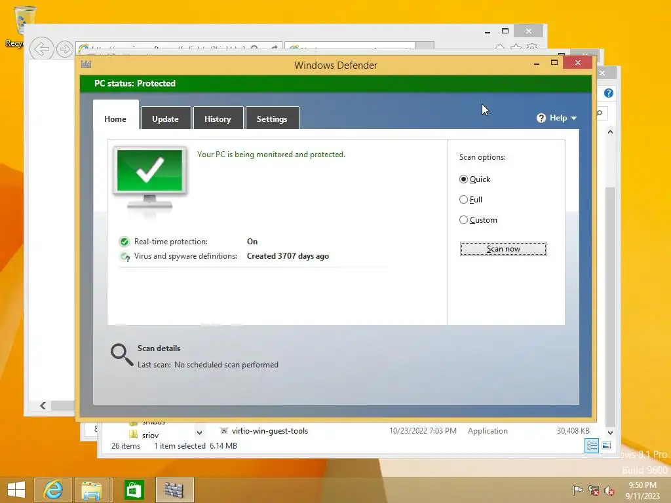Click the Help question mark icon
This screenshot has height=503, width=671.
pos(541,118)
